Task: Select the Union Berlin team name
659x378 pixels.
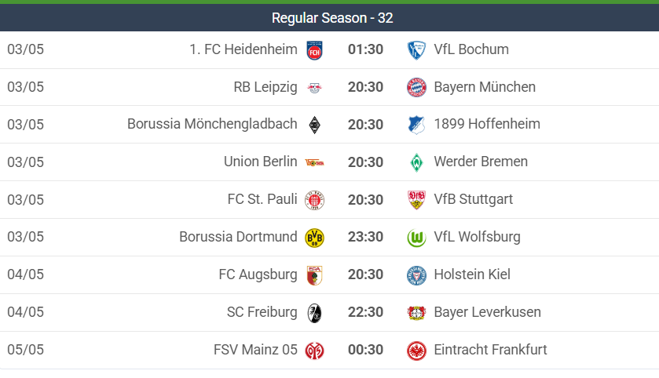Action: tap(261, 162)
